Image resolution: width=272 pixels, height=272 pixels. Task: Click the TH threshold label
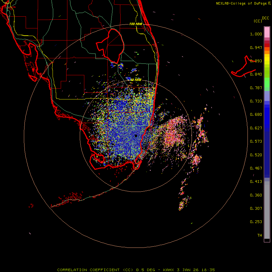pos(260,235)
